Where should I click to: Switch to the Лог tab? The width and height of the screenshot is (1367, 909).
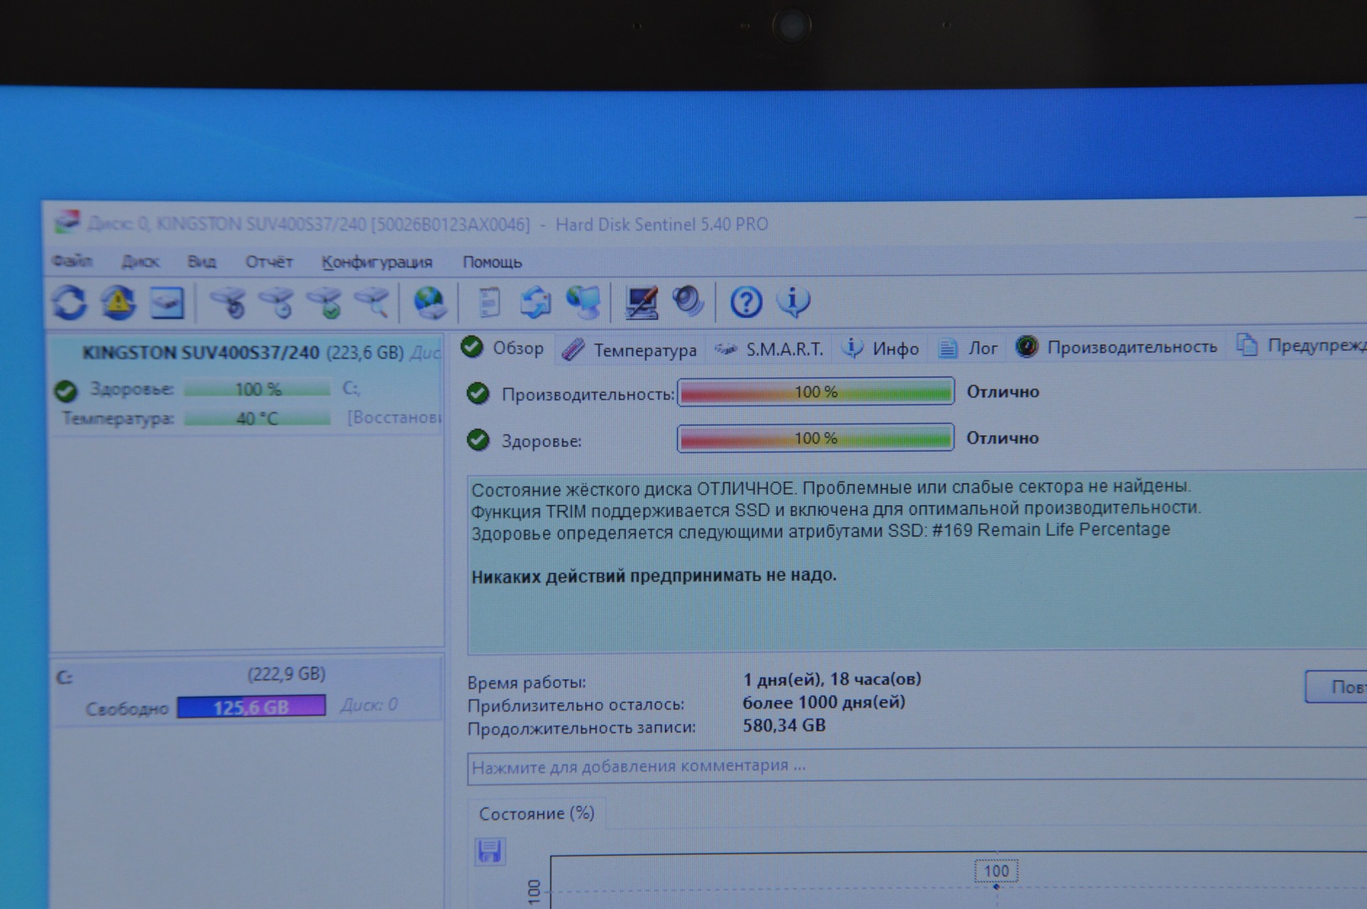(x=968, y=348)
